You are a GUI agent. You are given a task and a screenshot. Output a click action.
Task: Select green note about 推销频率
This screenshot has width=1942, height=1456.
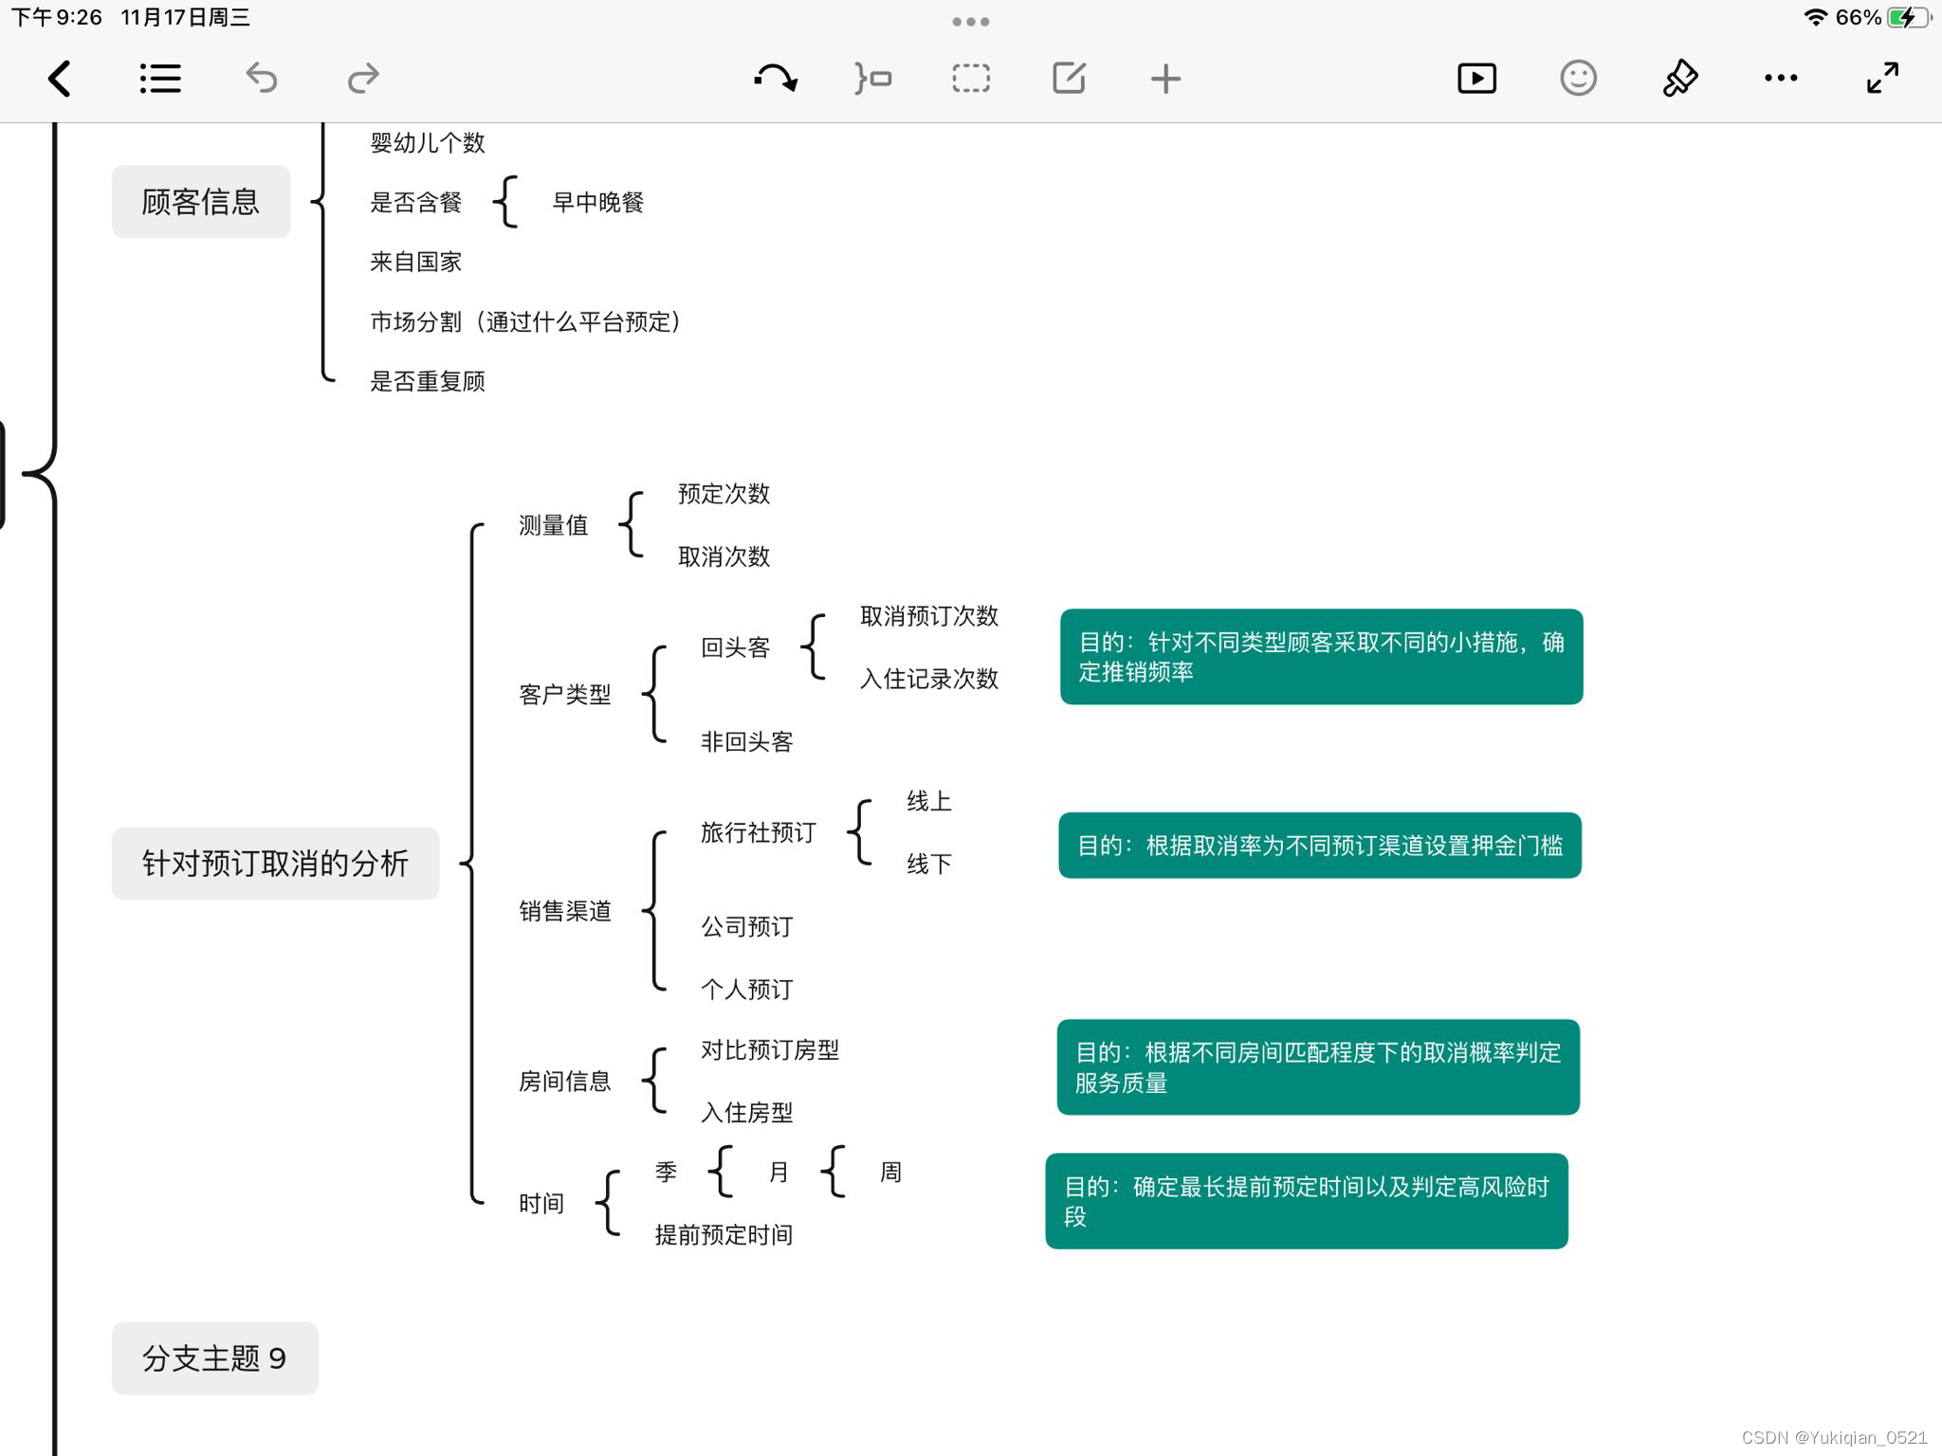point(1322,657)
